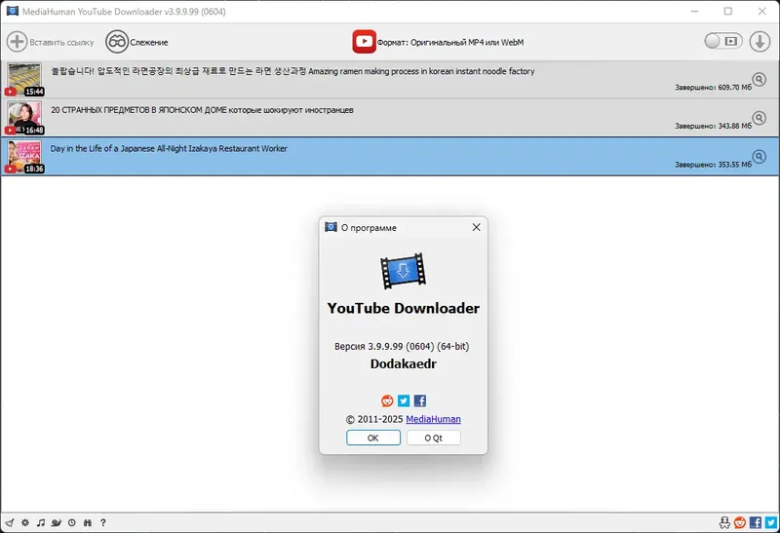This screenshot has width=780, height=533.
Task: Click the clock history icon
Action: [x=72, y=522]
